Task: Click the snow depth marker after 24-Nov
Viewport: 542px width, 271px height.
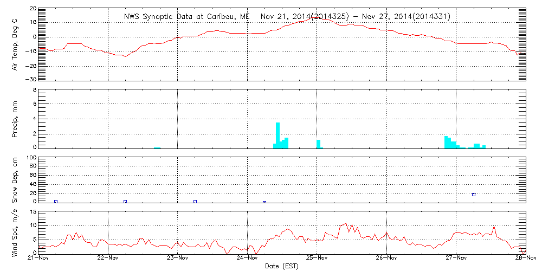Action: coord(264,202)
